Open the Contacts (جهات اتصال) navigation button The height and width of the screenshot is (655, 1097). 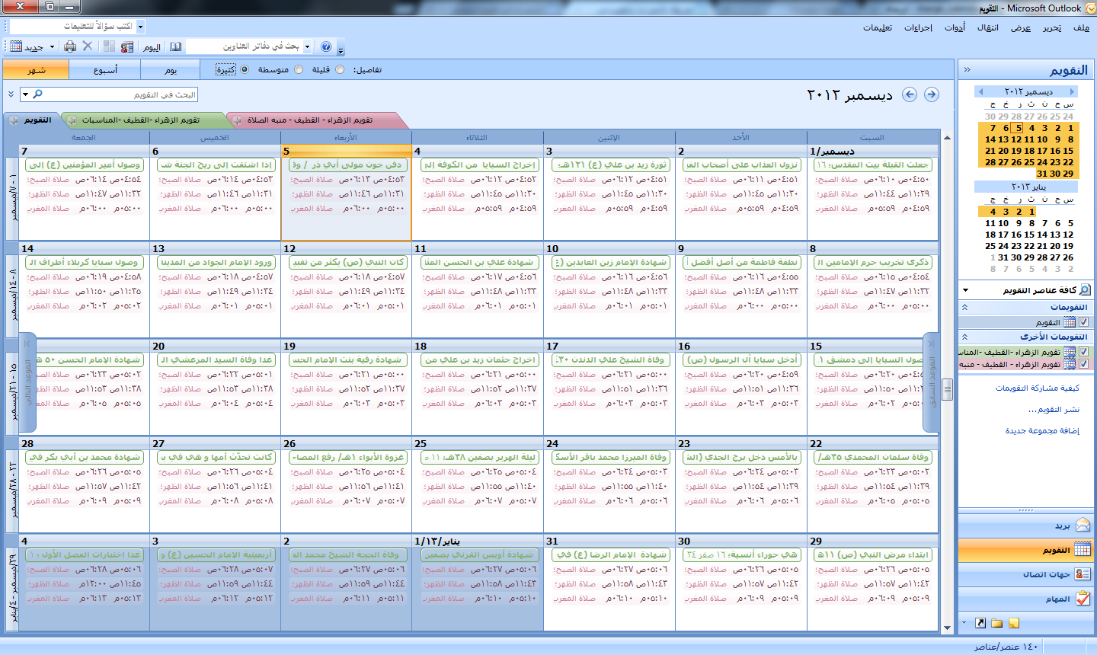(x=1025, y=574)
